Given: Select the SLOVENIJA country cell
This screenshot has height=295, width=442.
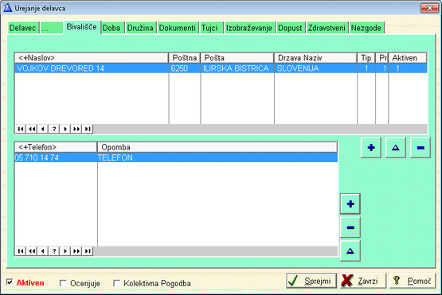Looking at the screenshot, I should pyautogui.click(x=315, y=68).
